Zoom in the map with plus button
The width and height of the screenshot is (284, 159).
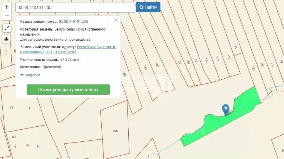(x=7, y=7)
